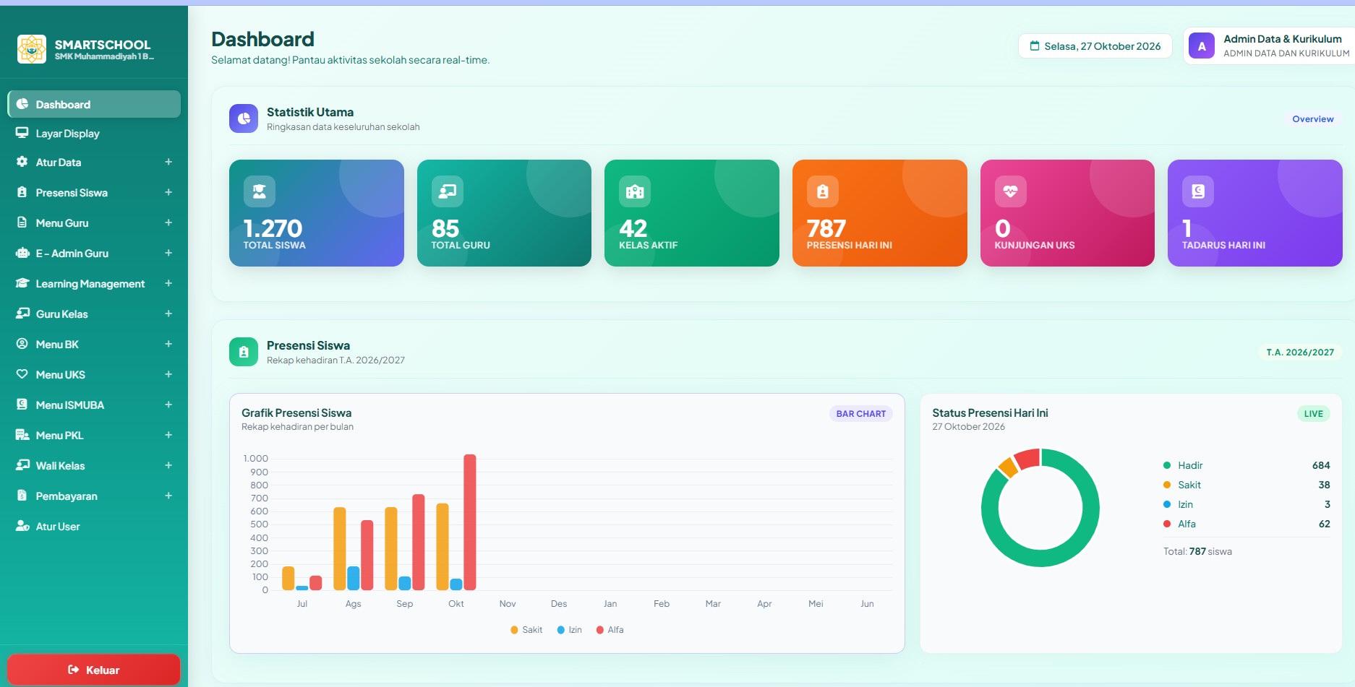The width and height of the screenshot is (1355, 687).
Task: Click the LIVE status badge
Action: pos(1314,413)
